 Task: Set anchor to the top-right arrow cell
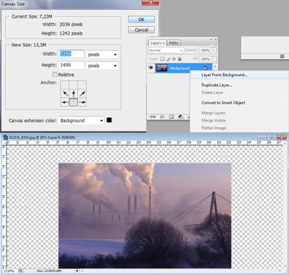click(x=82, y=94)
